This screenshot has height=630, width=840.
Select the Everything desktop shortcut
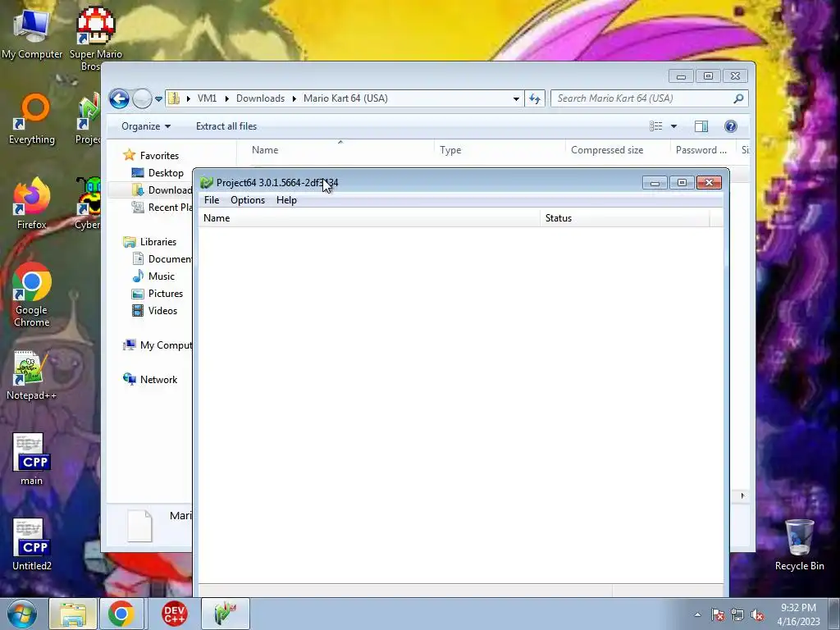32,119
